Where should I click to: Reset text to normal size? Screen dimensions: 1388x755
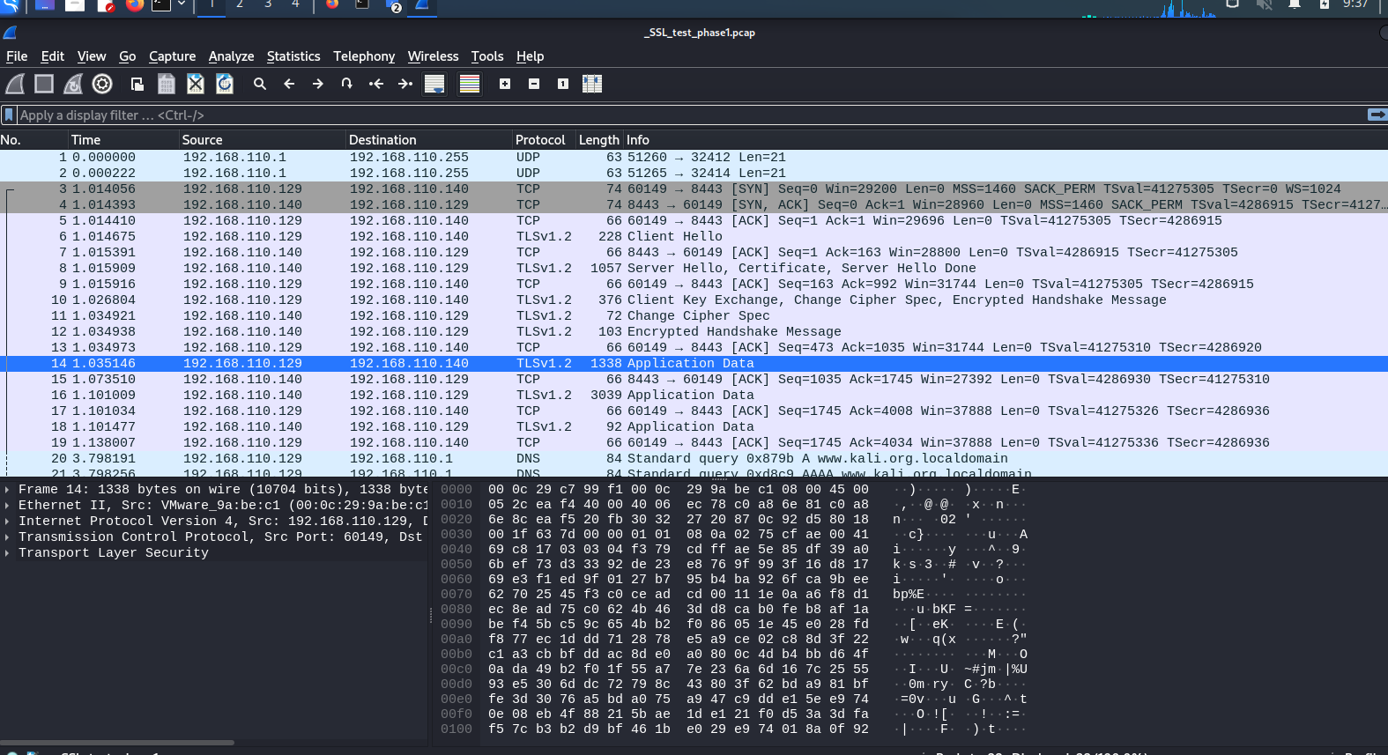(x=563, y=84)
